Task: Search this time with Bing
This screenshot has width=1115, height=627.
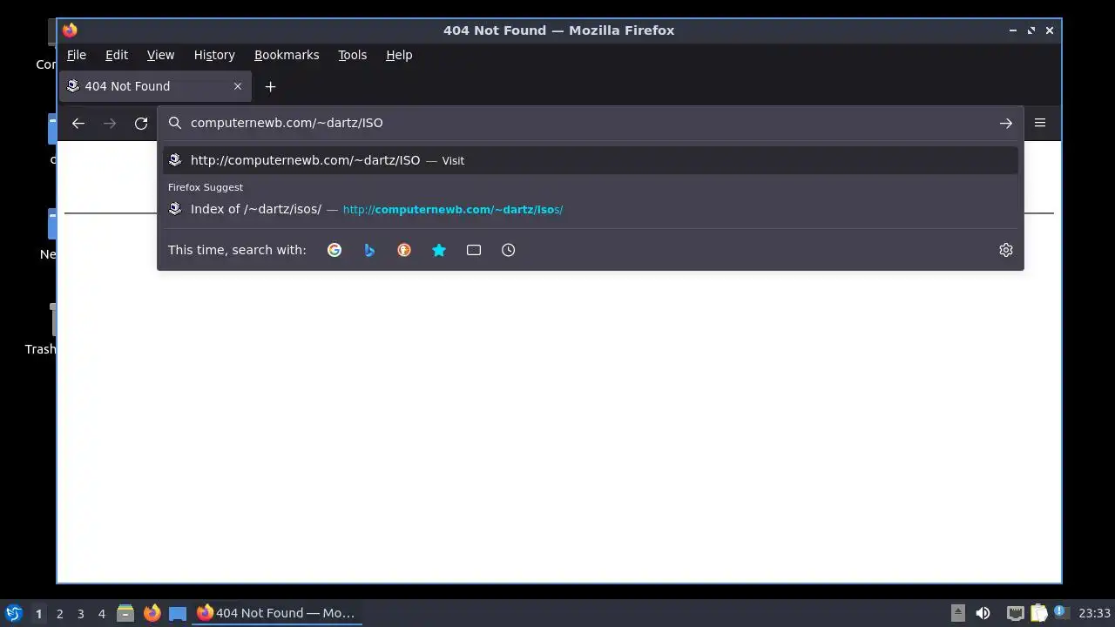Action: tap(369, 250)
